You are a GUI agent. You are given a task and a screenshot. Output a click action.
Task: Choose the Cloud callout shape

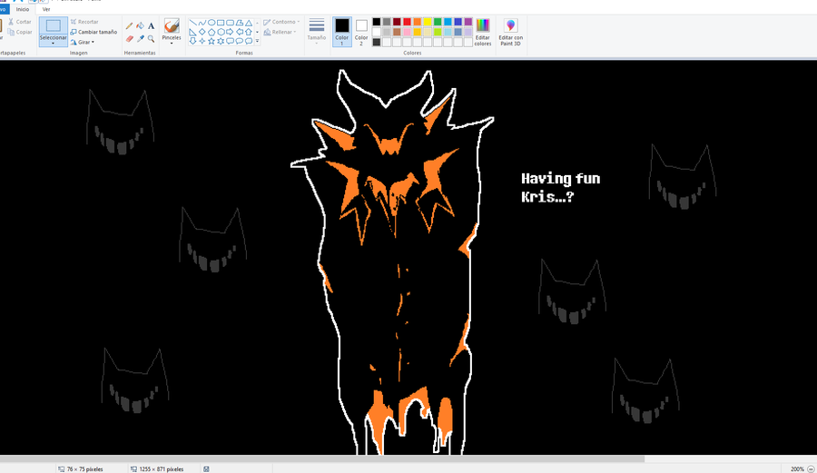pos(249,41)
